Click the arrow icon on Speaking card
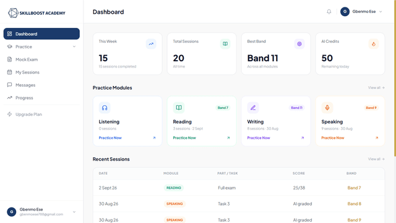The height and width of the screenshot is (223, 396). click(x=377, y=138)
